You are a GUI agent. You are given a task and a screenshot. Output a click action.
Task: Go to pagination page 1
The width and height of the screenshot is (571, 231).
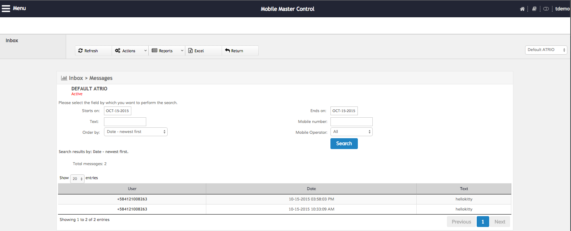[x=482, y=222]
